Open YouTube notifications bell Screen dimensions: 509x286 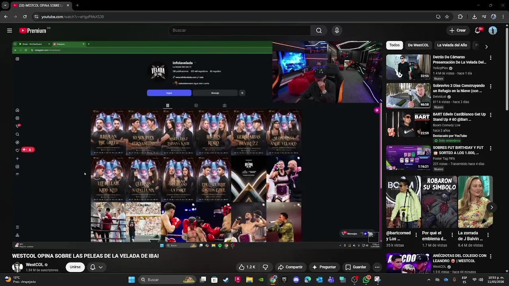[x=478, y=31]
